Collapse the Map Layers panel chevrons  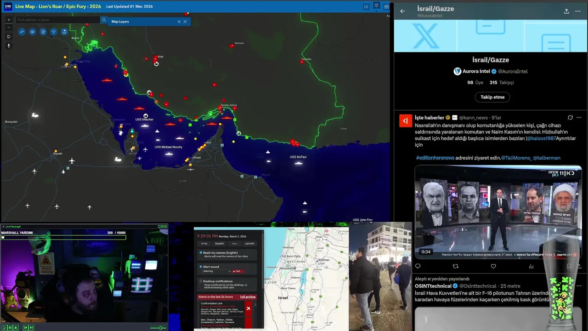click(179, 22)
